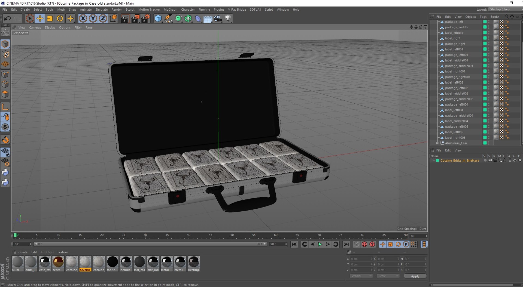Screen dimensions: 523x287
Task: Toggle parameter keyframe recording
Action: 406,244
